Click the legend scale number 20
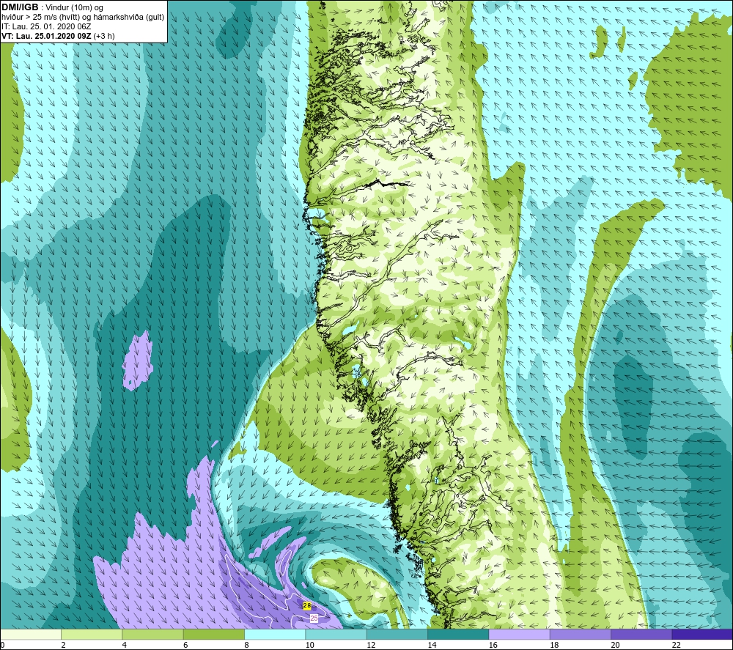This screenshot has width=733, height=650. pos(615,645)
